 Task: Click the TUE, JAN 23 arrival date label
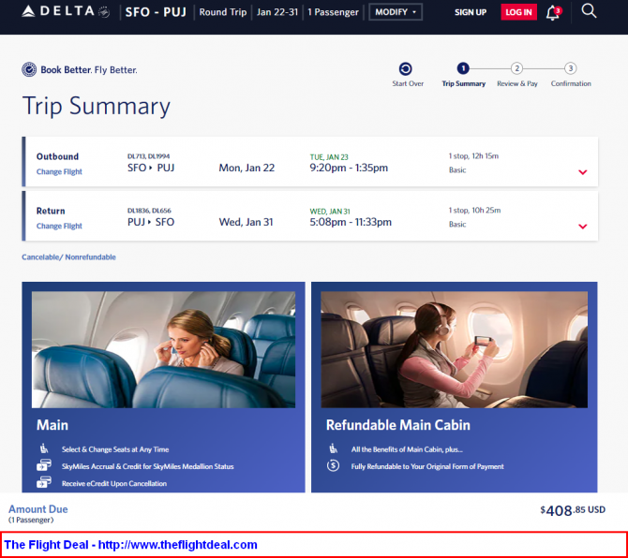coord(329,157)
